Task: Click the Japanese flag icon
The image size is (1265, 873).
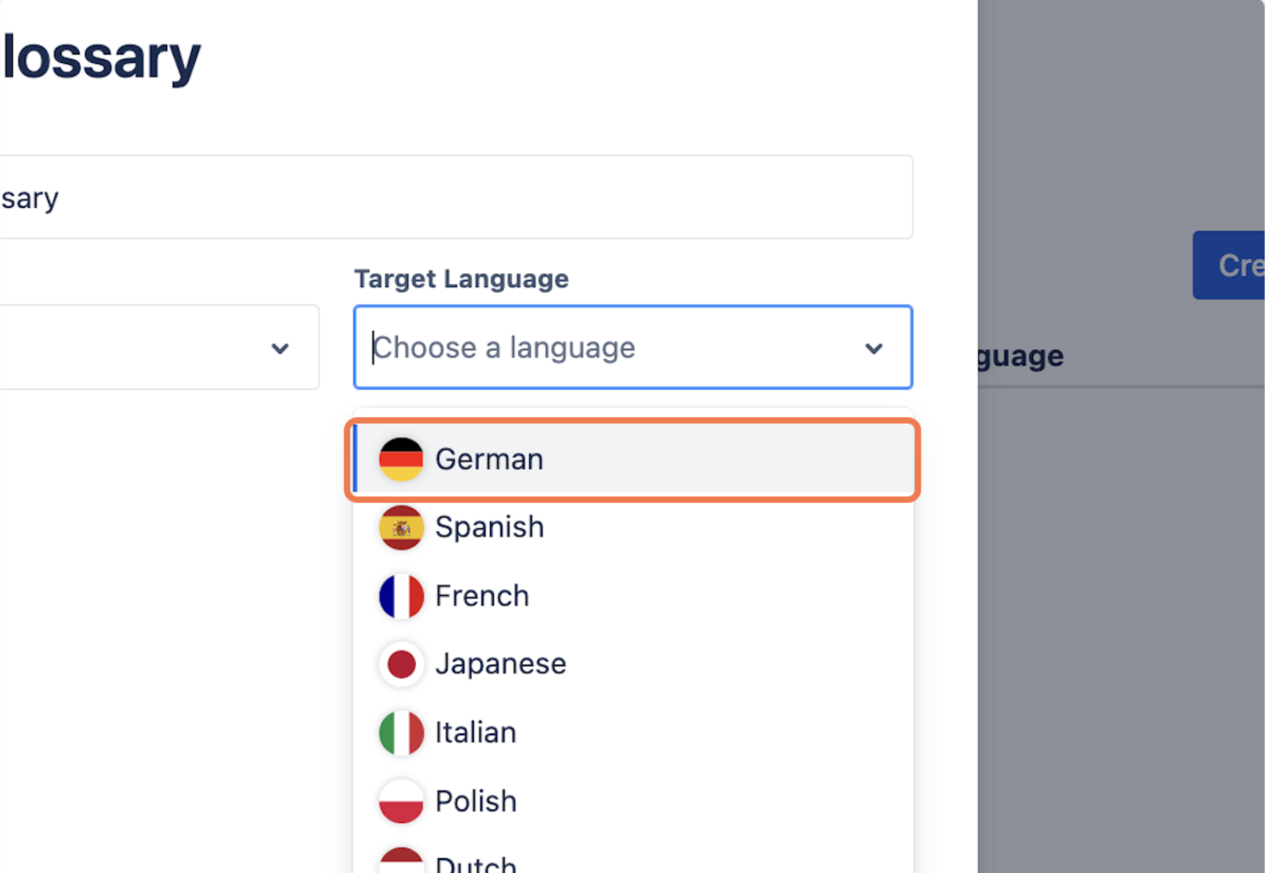Action: tap(401, 664)
